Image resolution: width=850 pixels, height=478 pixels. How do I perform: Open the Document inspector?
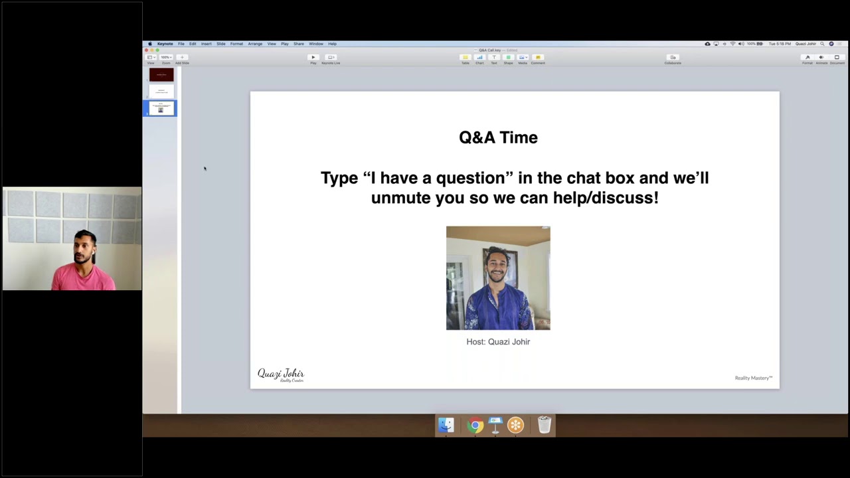[x=836, y=57]
